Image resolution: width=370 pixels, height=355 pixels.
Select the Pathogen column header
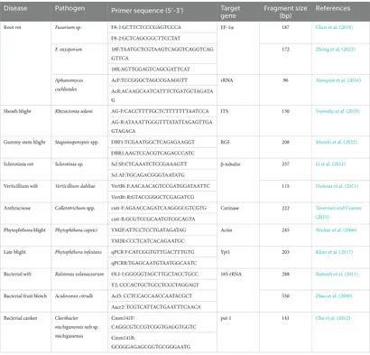69,8
